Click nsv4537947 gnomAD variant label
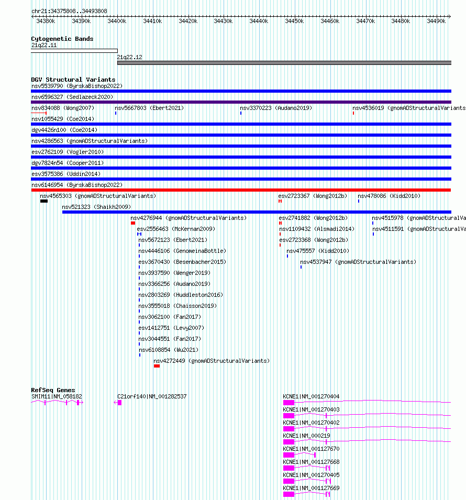Viewport: 466px width, 500px height. point(358,262)
